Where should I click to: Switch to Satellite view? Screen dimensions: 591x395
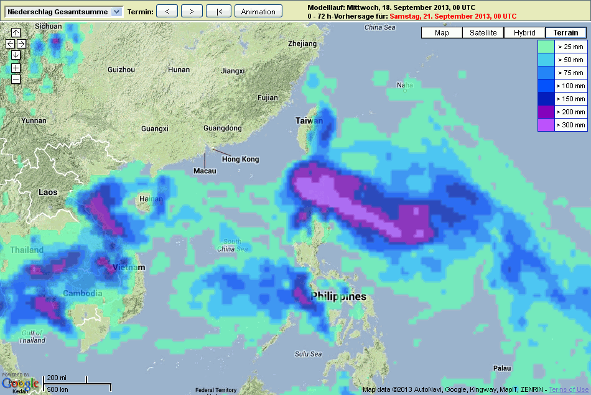click(483, 33)
